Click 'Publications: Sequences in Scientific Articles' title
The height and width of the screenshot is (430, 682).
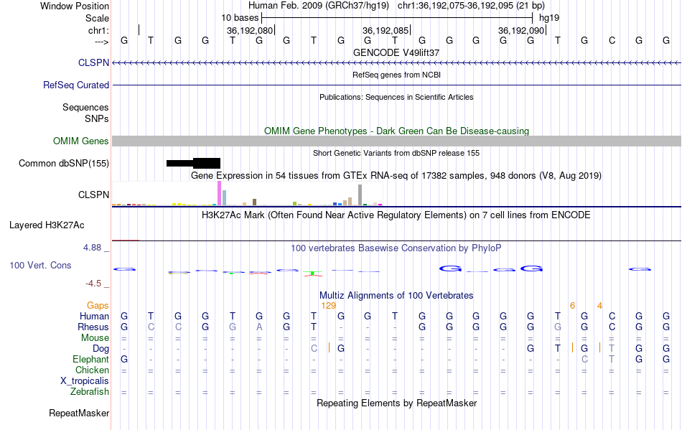click(x=396, y=97)
